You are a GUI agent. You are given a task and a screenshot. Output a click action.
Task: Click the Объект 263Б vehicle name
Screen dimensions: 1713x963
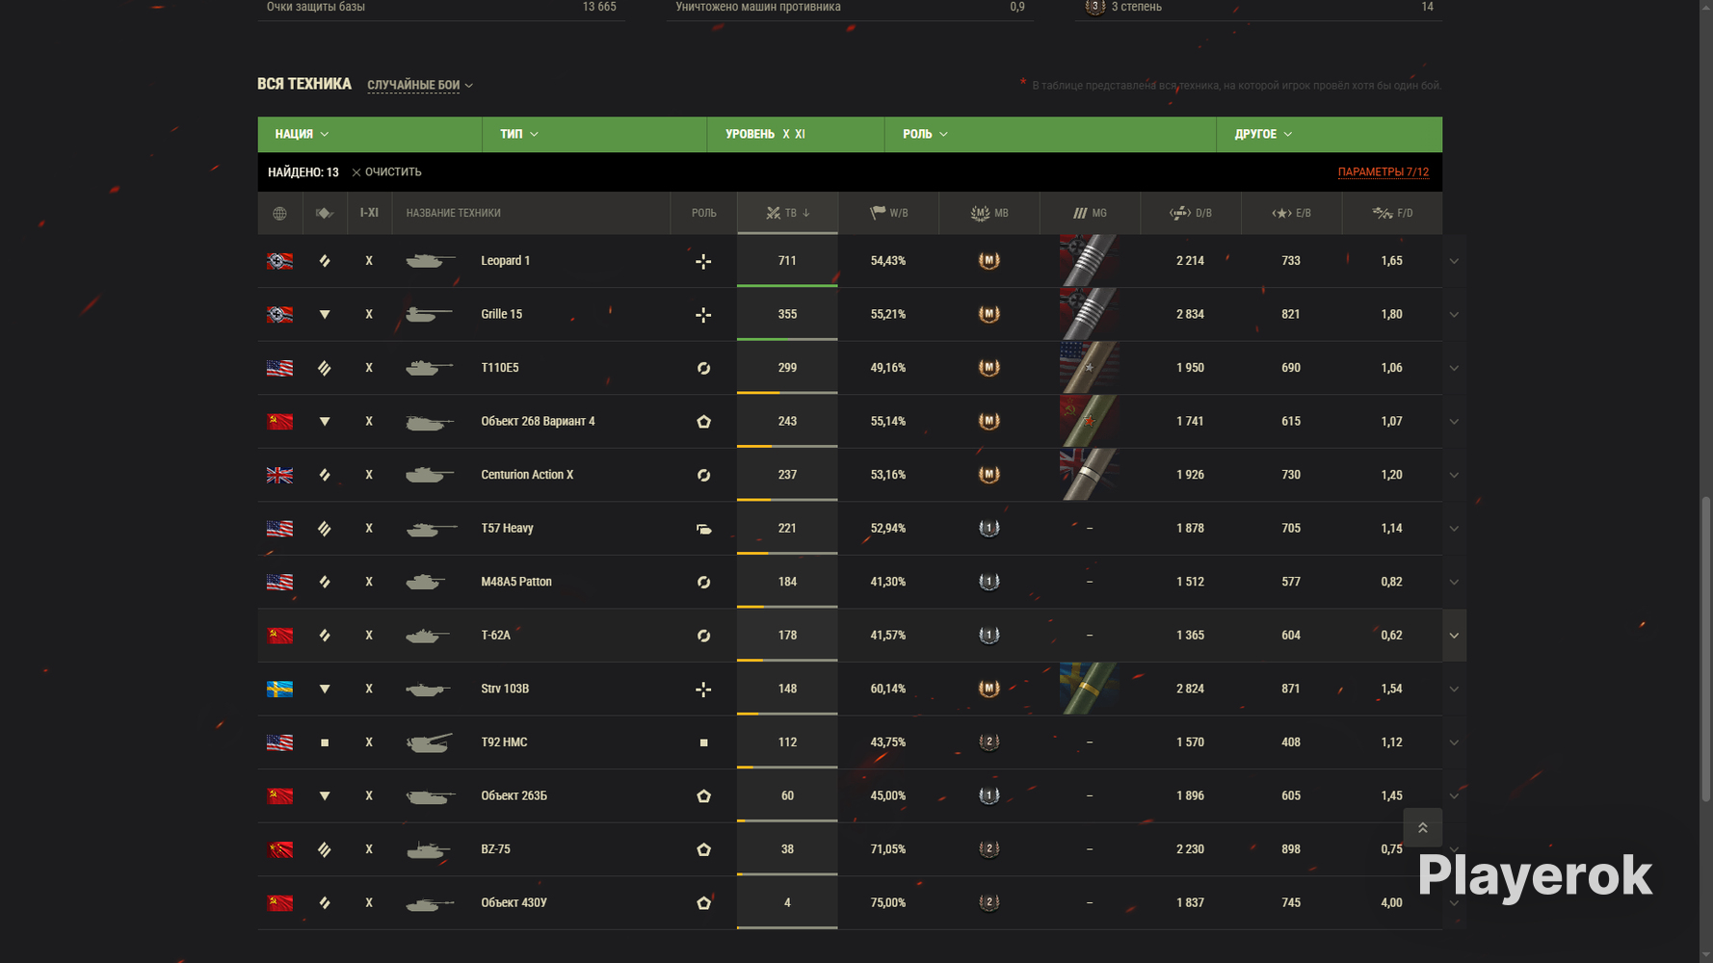tap(514, 796)
